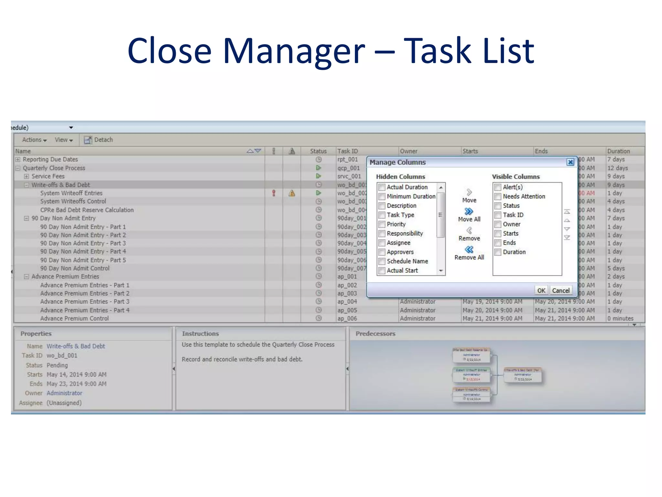Viewport: 662px width, 497px height.
Task: Collapse 90 Day Non Admit Entry node
Action: tap(27, 218)
